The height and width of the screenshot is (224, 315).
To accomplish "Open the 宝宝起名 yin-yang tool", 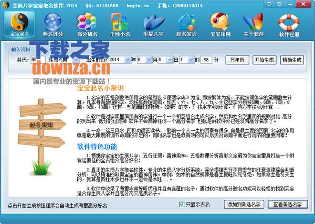I will (x=19, y=25).
